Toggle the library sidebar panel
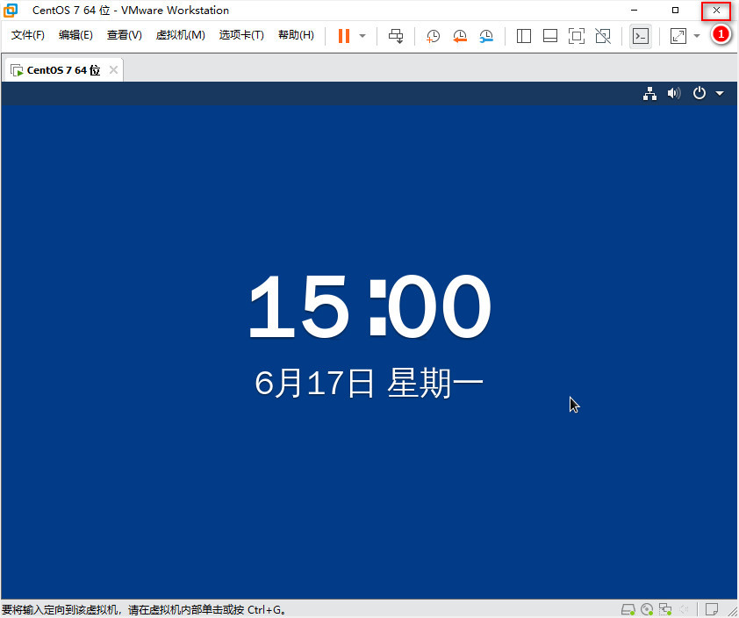Viewport: 739px width, 618px height. [x=524, y=36]
